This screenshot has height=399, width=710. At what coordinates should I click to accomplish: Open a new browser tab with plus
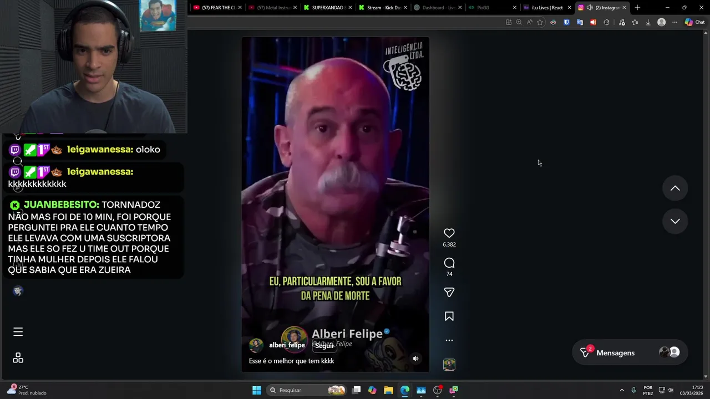click(637, 8)
